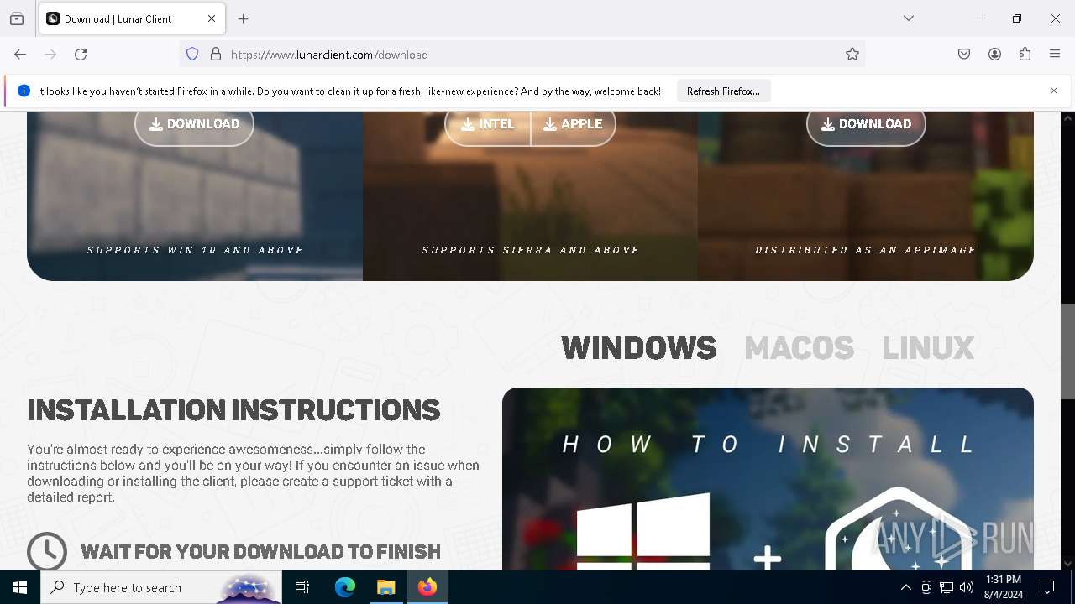Go back to previous page
This screenshot has width=1075, height=604.
click(20, 55)
